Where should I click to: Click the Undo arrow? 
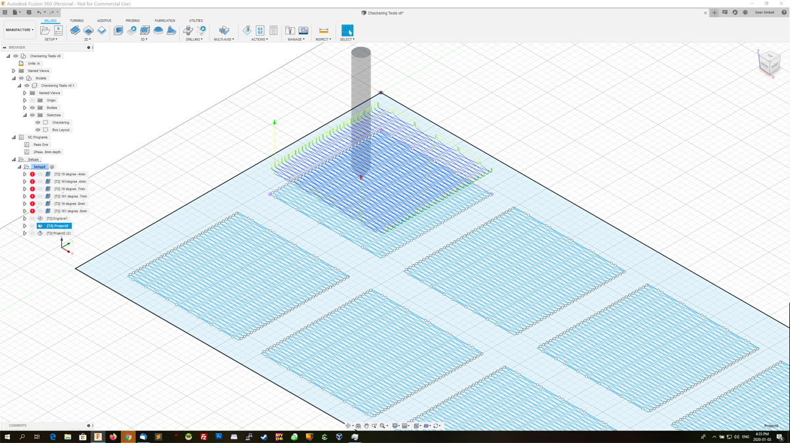tap(39, 12)
